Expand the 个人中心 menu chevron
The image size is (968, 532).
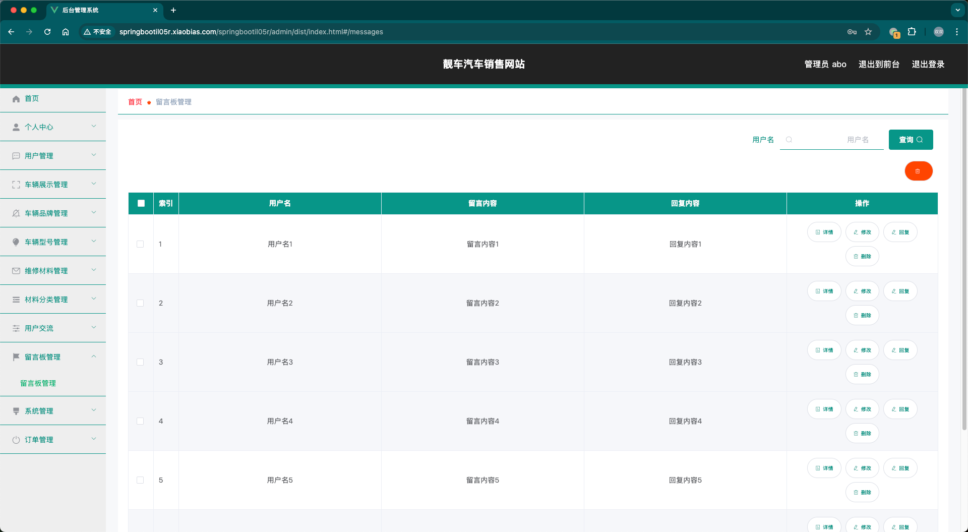[94, 126]
